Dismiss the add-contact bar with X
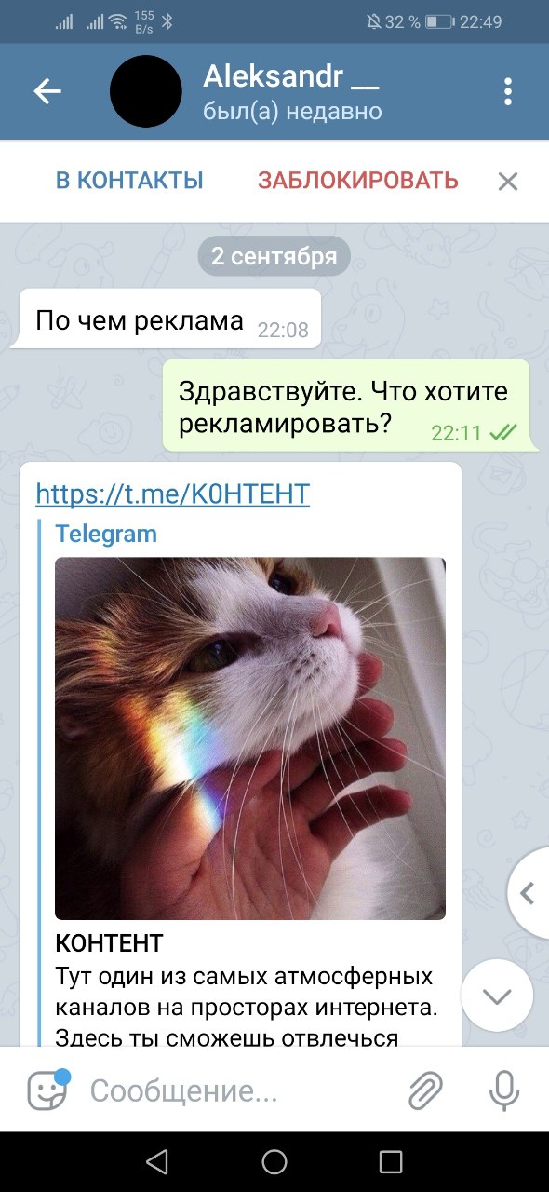 pyautogui.click(x=507, y=181)
